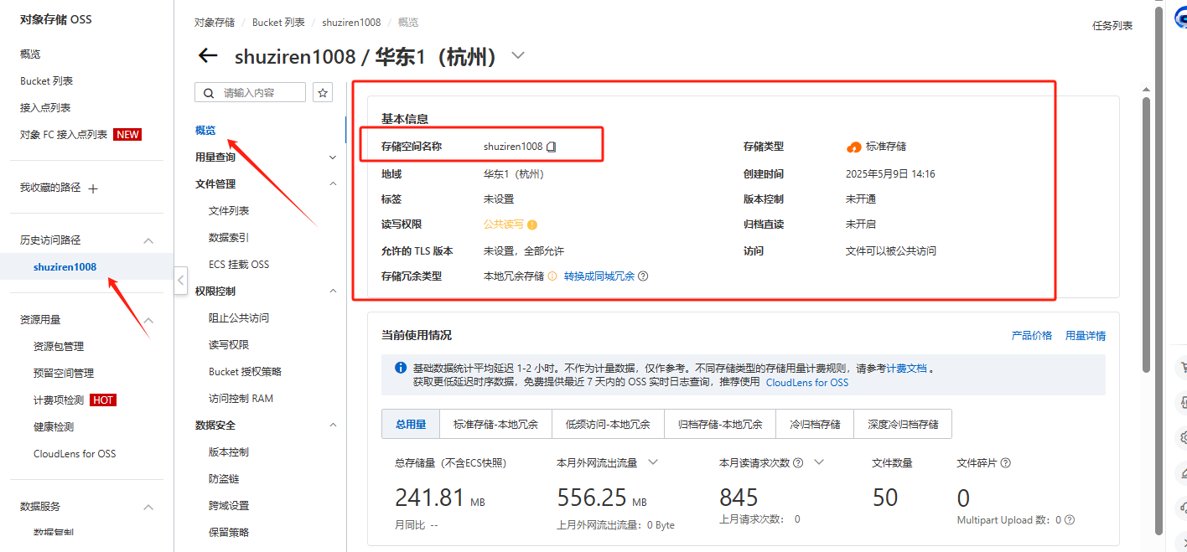Collapse the 权限控制 section

(x=333, y=291)
